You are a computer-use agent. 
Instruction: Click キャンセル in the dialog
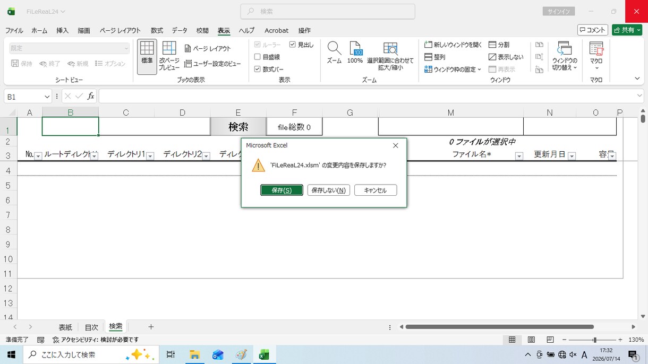click(376, 190)
